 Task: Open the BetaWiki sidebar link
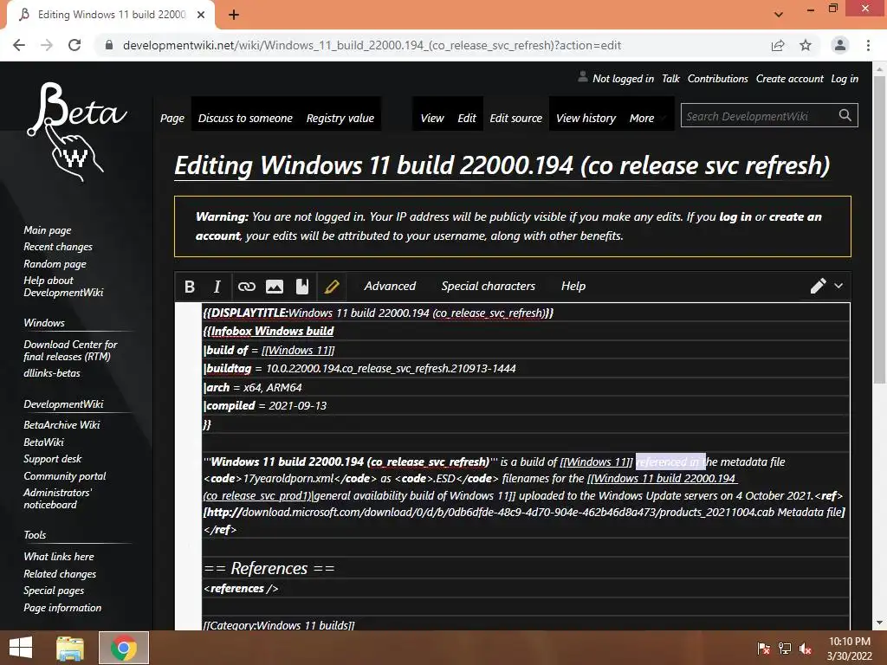tap(43, 442)
